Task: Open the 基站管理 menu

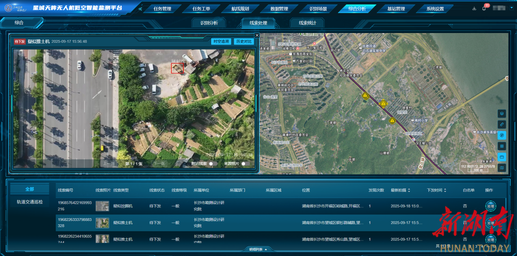Action: click(x=395, y=9)
